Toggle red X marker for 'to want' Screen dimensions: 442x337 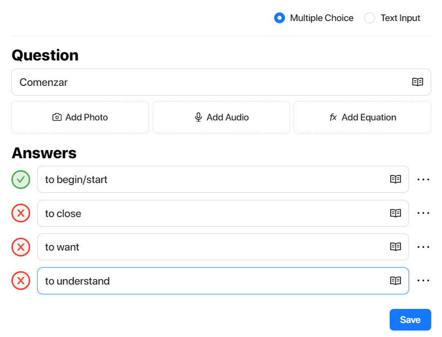tap(21, 247)
